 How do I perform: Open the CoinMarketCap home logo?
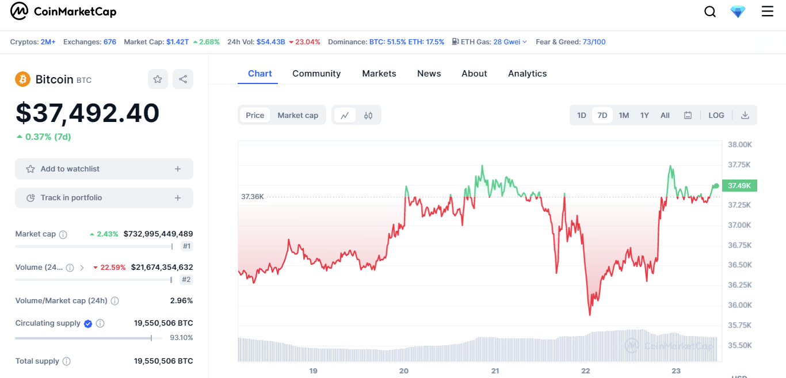63,11
